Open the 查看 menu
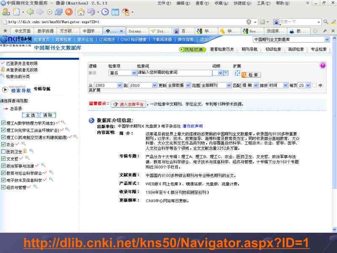The image size is (337, 253). pos(202,3)
